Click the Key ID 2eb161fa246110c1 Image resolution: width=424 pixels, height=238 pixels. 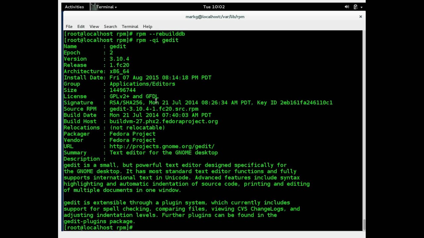(306, 103)
